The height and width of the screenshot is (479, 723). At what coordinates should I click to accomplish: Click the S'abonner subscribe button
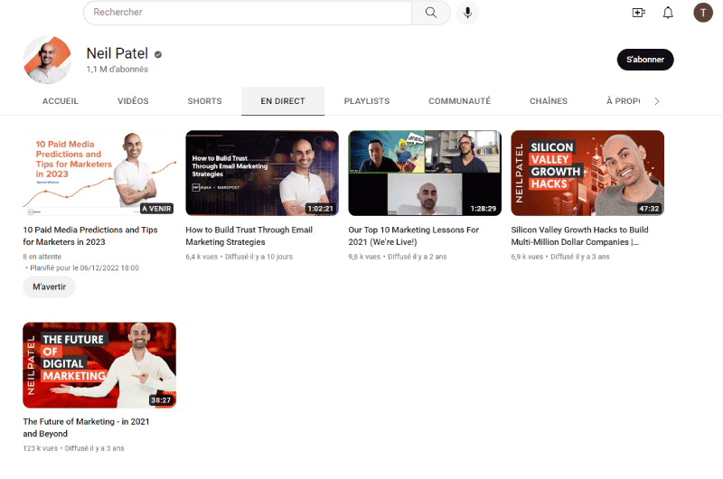645,60
